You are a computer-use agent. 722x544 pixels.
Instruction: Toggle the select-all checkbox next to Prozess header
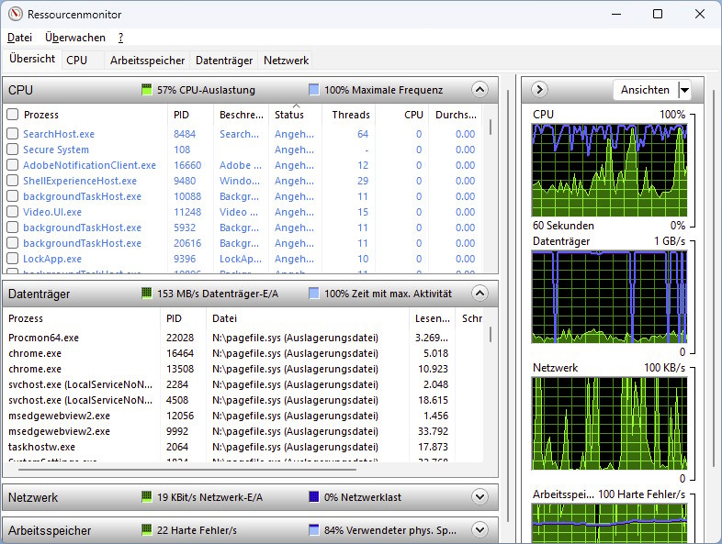(x=13, y=115)
